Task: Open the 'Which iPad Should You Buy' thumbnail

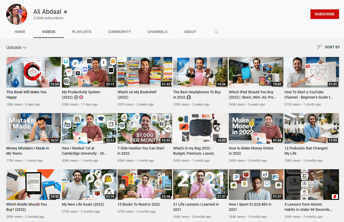Action: 256,72
